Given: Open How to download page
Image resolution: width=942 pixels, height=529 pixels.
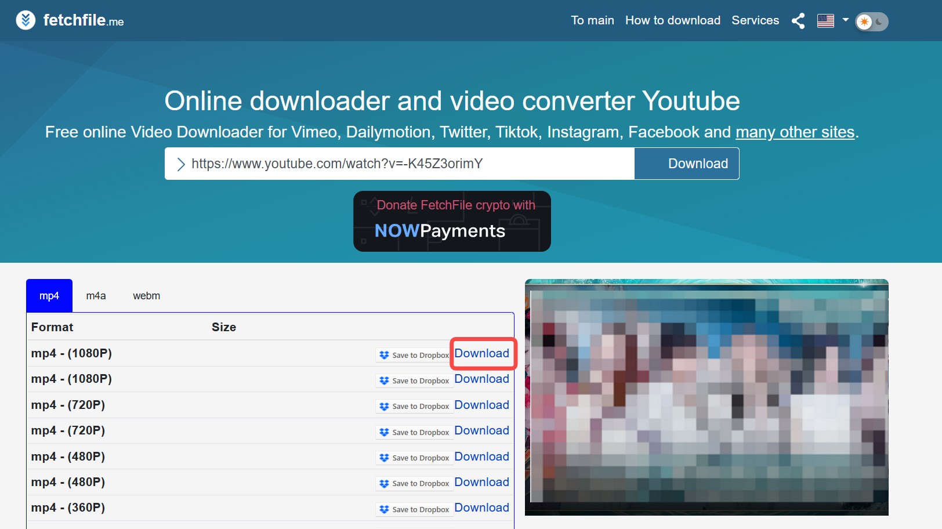Looking at the screenshot, I should click(673, 20).
